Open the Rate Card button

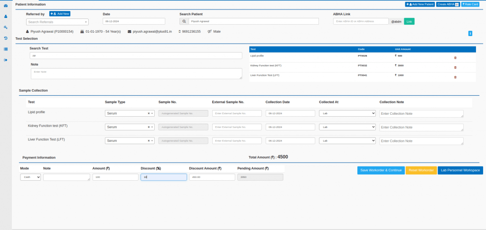pos(470,4)
